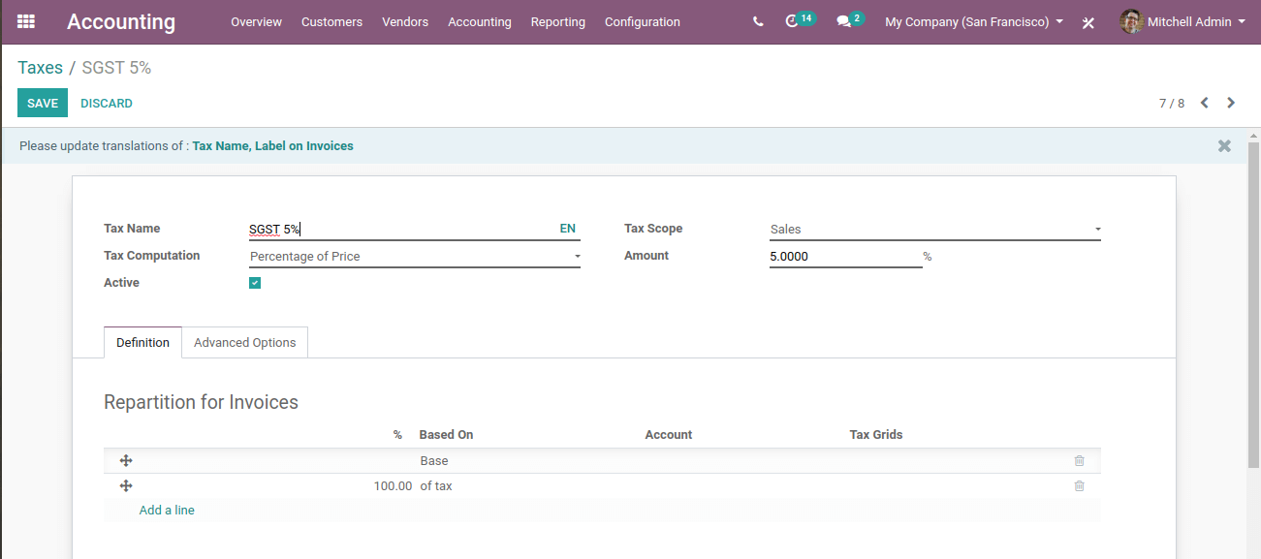Switch to the Definition tab
Viewport: 1261px width, 559px height.
142,343
